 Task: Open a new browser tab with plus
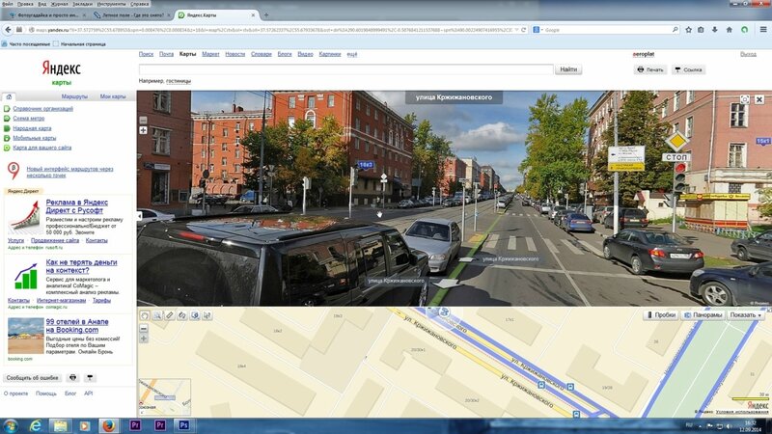point(266,15)
